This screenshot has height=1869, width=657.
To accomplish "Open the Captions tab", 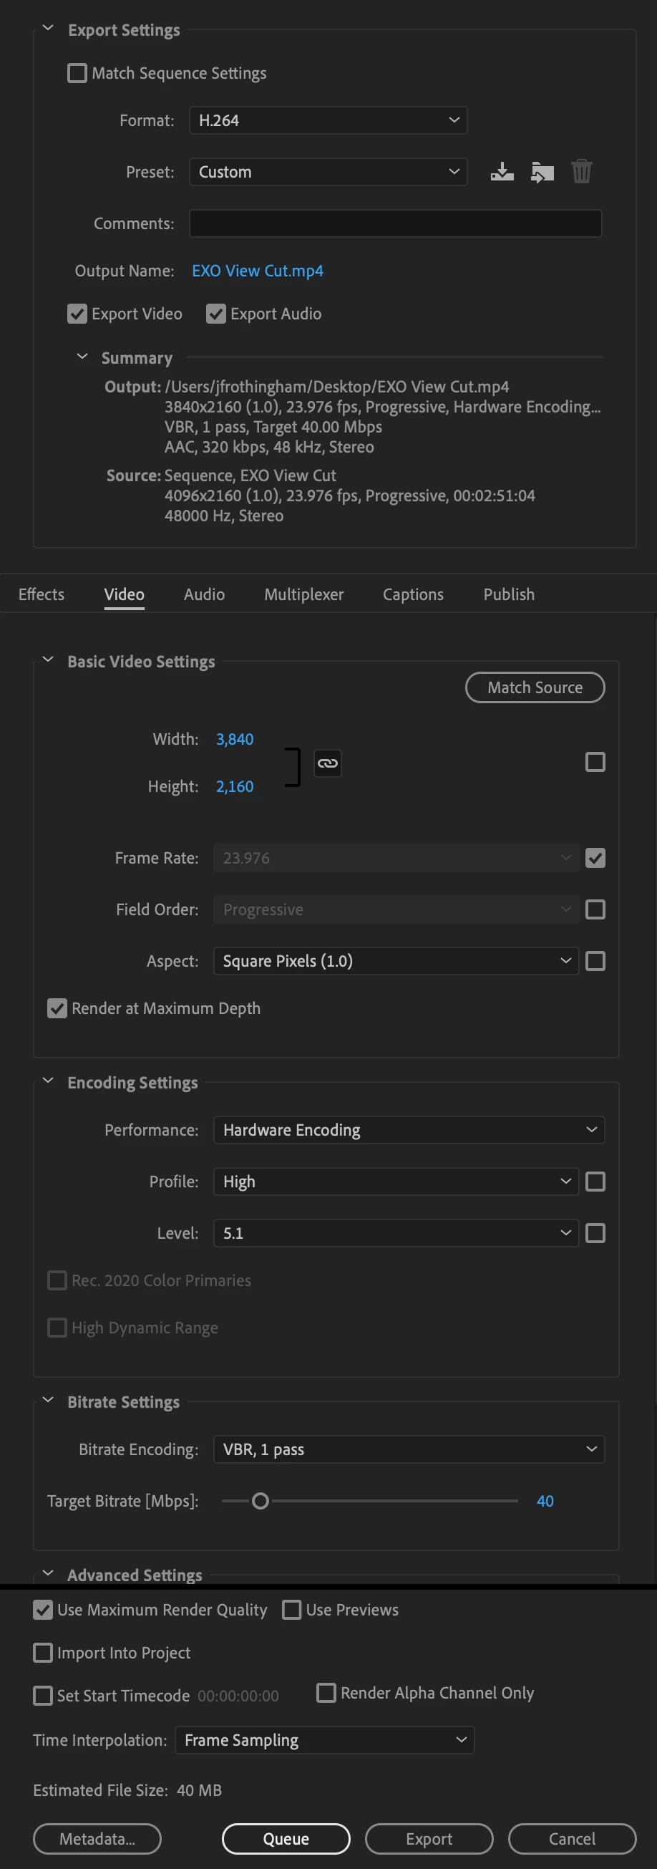I will 414,594.
